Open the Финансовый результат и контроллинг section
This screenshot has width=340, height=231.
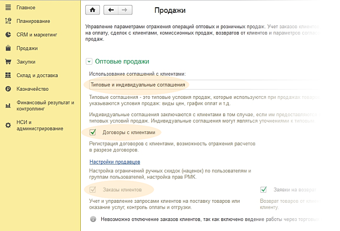coord(45,106)
